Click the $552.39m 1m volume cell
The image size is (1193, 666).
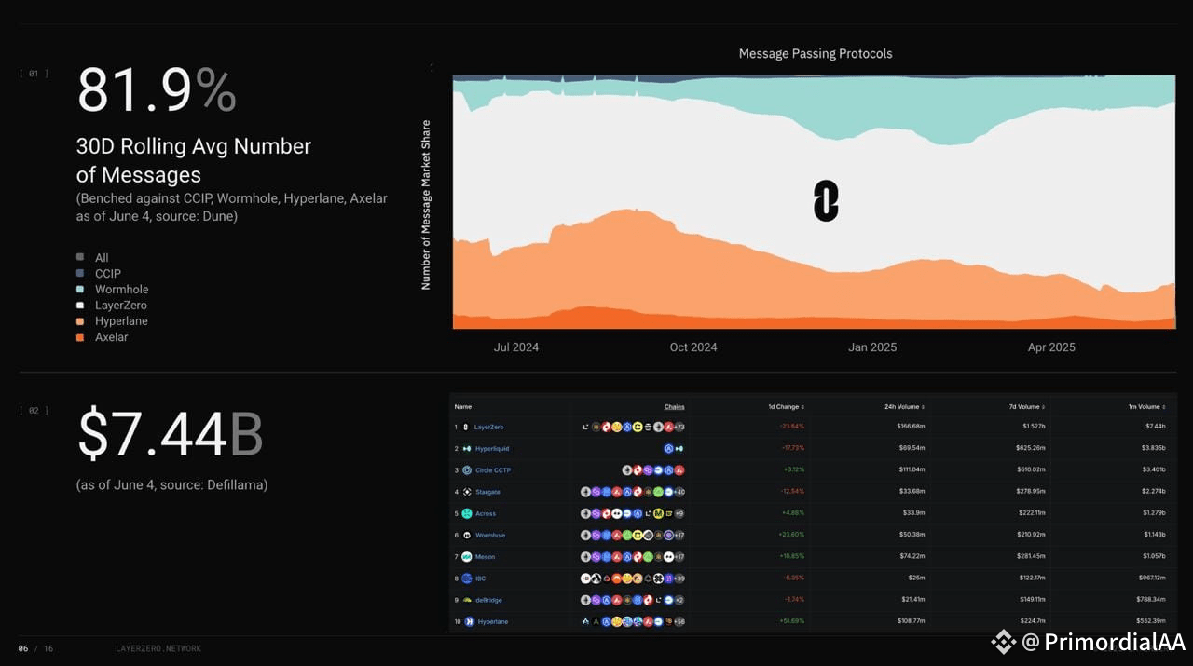coord(1149,621)
